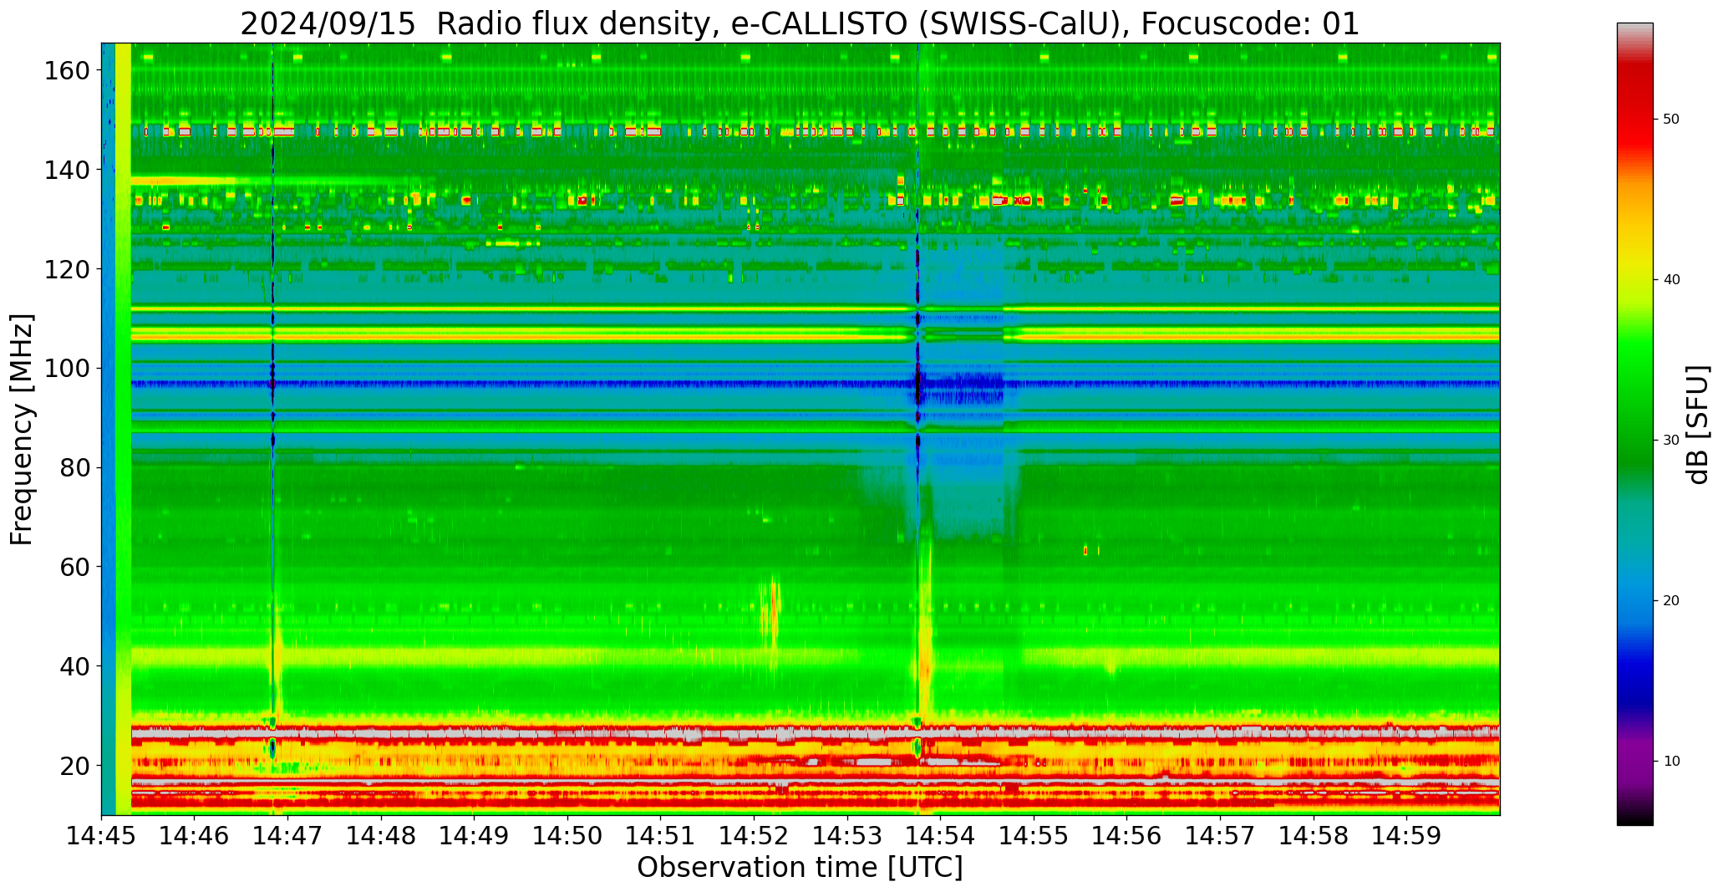Click the plot title mentioning e-CALLISTO
Image resolution: width=1723 pixels, height=892 pixels.
click(800, 23)
